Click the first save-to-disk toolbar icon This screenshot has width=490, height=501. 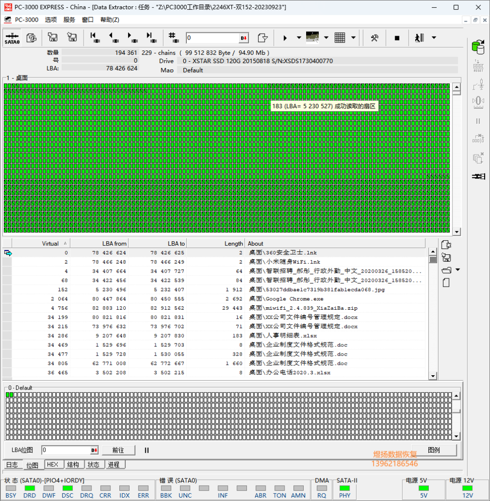(53, 37)
